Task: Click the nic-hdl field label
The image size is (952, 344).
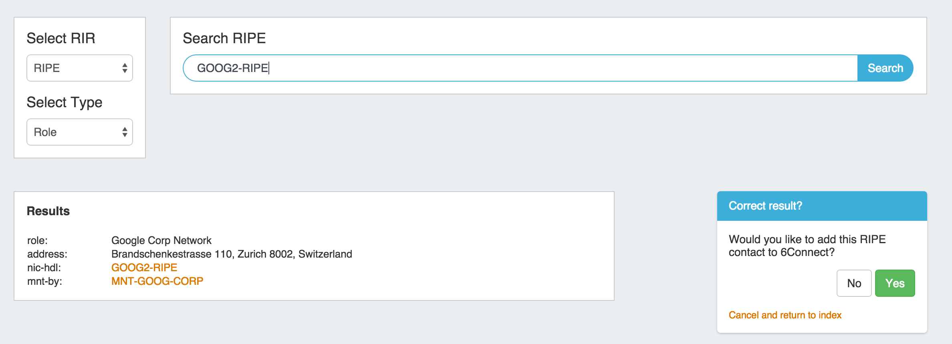Action: coord(44,268)
